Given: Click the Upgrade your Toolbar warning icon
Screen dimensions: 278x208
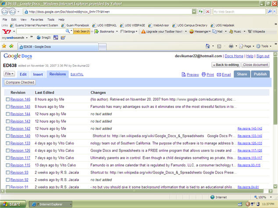Looking at the screenshot, I should (143, 31).
